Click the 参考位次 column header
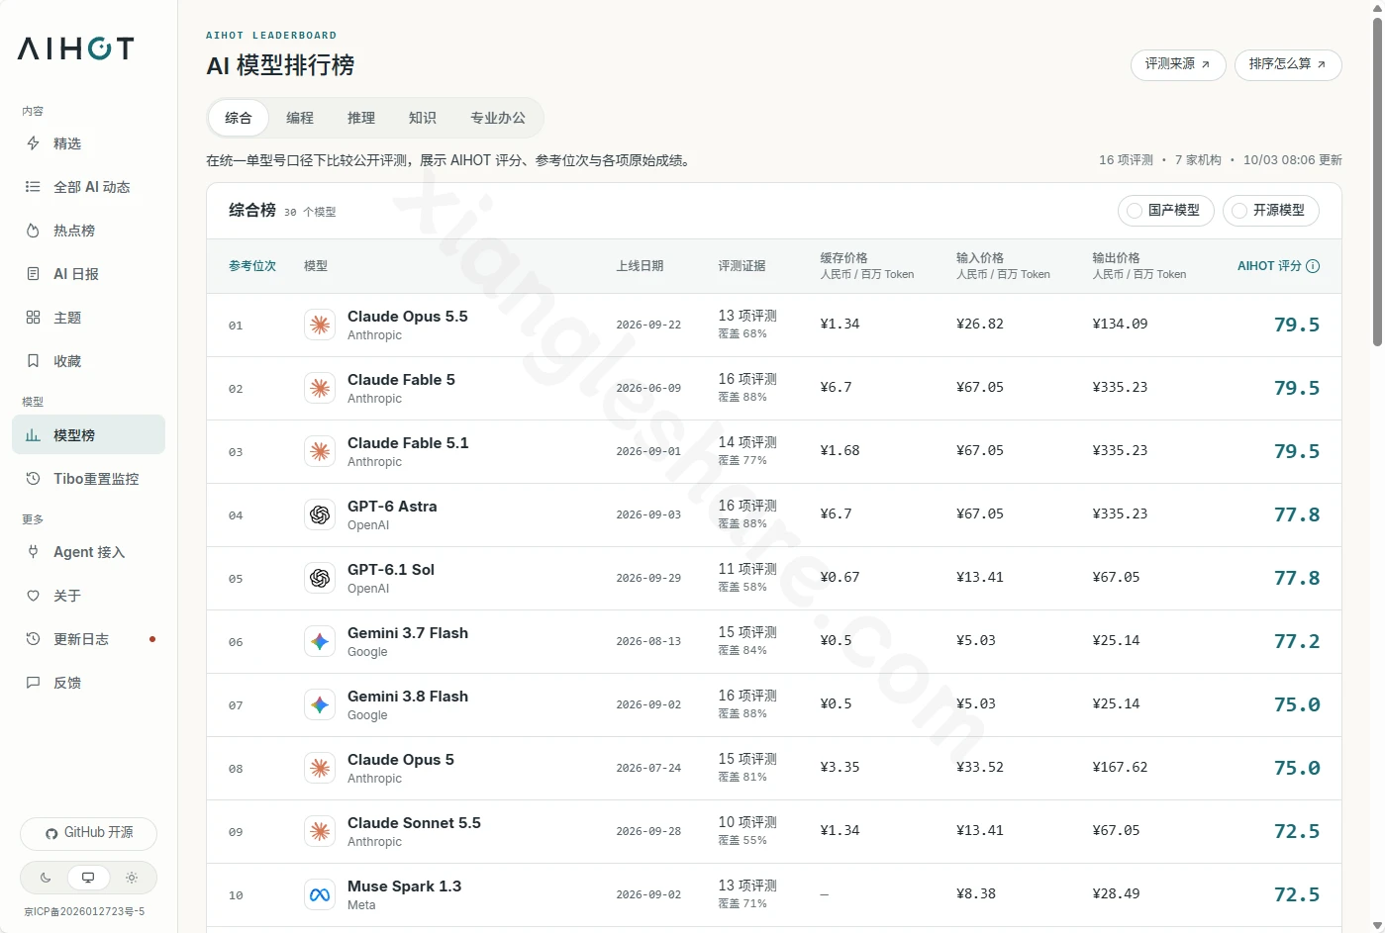 252,266
